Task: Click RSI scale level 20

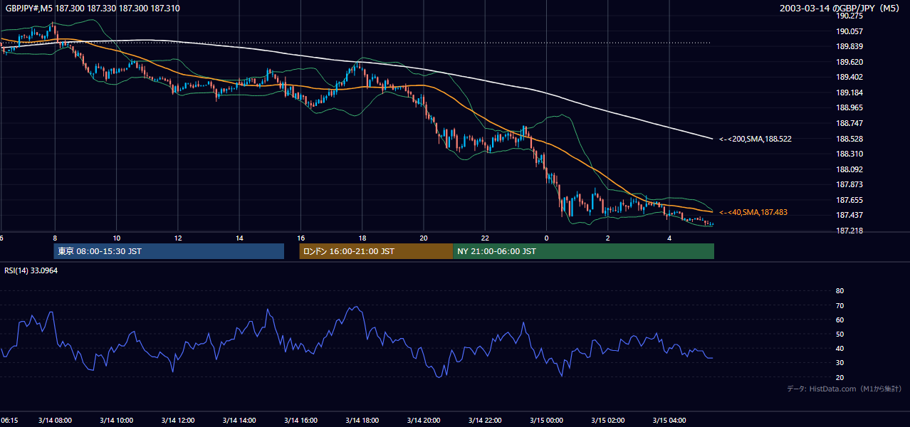Action: (840, 377)
